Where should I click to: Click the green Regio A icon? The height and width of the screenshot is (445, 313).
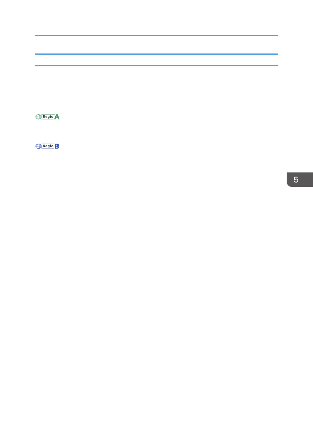pos(47,117)
